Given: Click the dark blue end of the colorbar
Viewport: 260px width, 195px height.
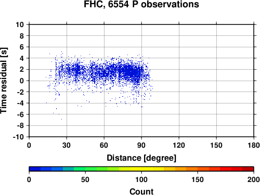Looking at the screenshot, I should click(x=35, y=169).
